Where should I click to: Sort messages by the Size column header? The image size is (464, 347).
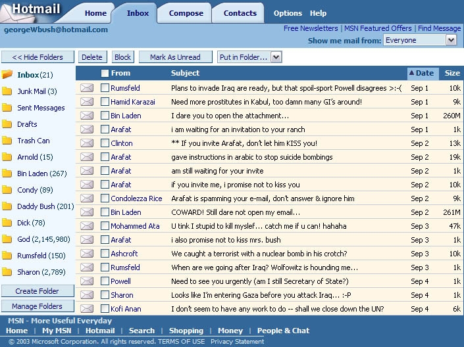(x=452, y=73)
